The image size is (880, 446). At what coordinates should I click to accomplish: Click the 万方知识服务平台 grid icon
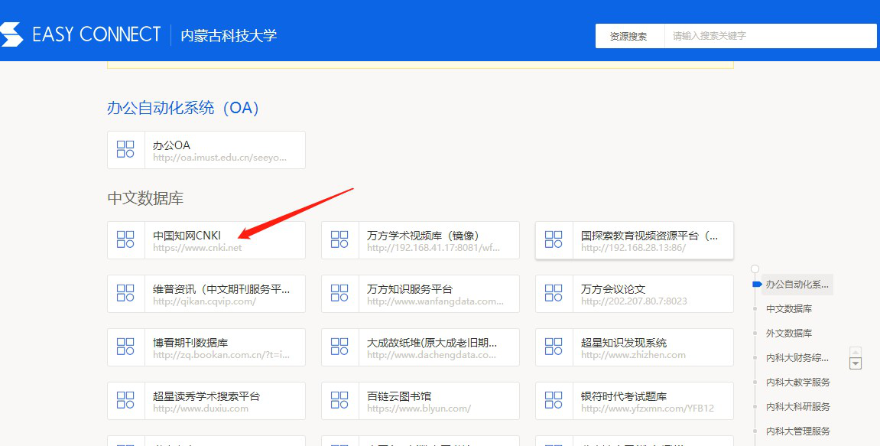339,294
